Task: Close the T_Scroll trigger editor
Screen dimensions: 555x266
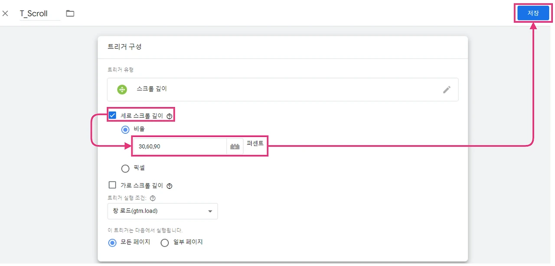Action: click(5, 13)
